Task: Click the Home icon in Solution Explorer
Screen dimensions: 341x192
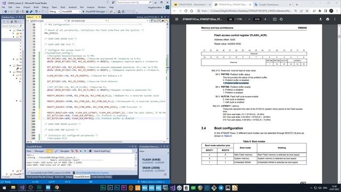Action: (x=12, y=21)
